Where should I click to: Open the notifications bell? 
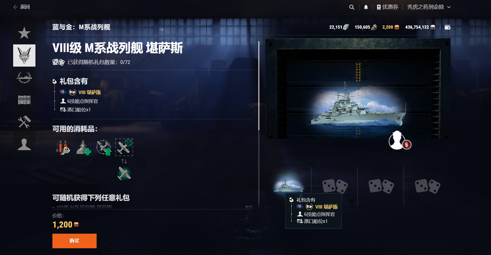point(366,7)
